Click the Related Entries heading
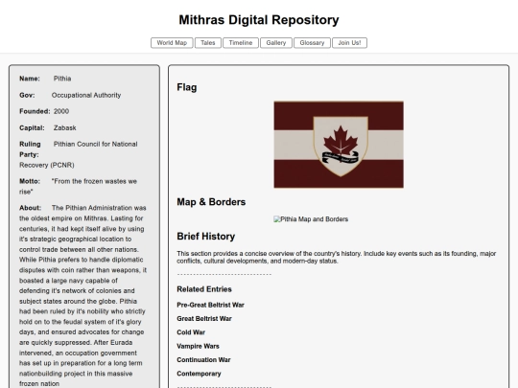Viewport: 518px width, 388px height. coord(204,289)
